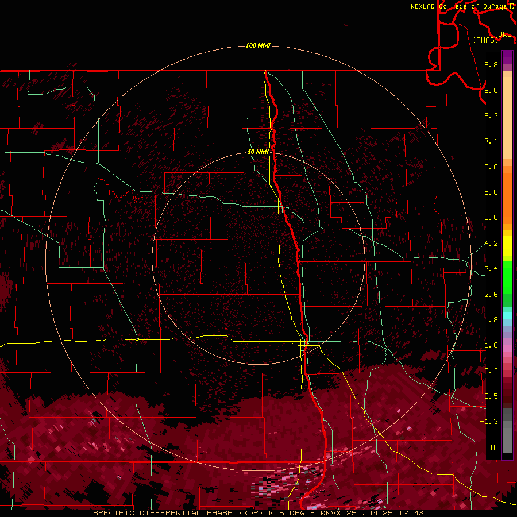Click the NEXLAB-College of DuPage header text
The height and width of the screenshot is (517, 517).
(x=460, y=6)
